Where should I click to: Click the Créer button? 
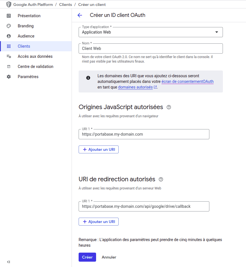coord(87,257)
